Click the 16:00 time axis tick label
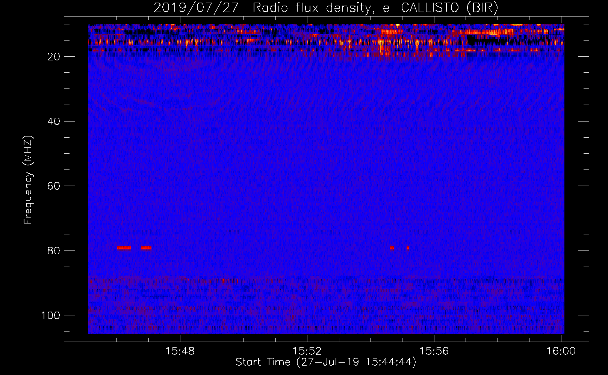608x375 pixels. (x=561, y=351)
